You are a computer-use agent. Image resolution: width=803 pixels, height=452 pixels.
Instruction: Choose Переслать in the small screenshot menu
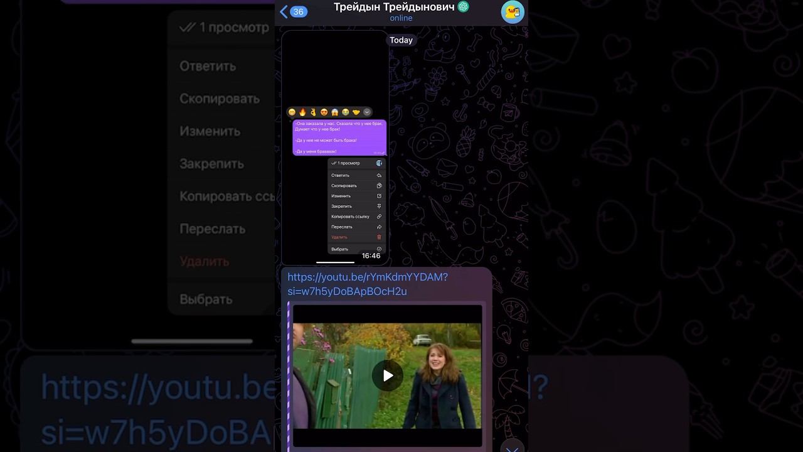tap(356, 227)
